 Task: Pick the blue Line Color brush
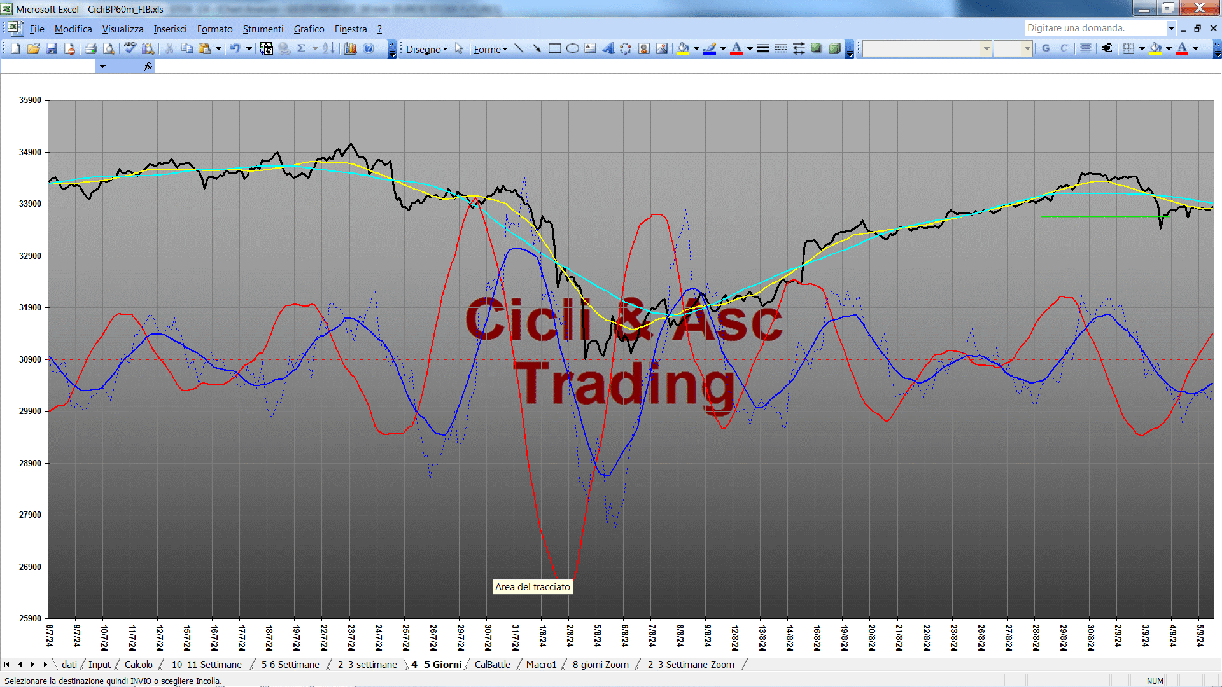pyautogui.click(x=710, y=49)
